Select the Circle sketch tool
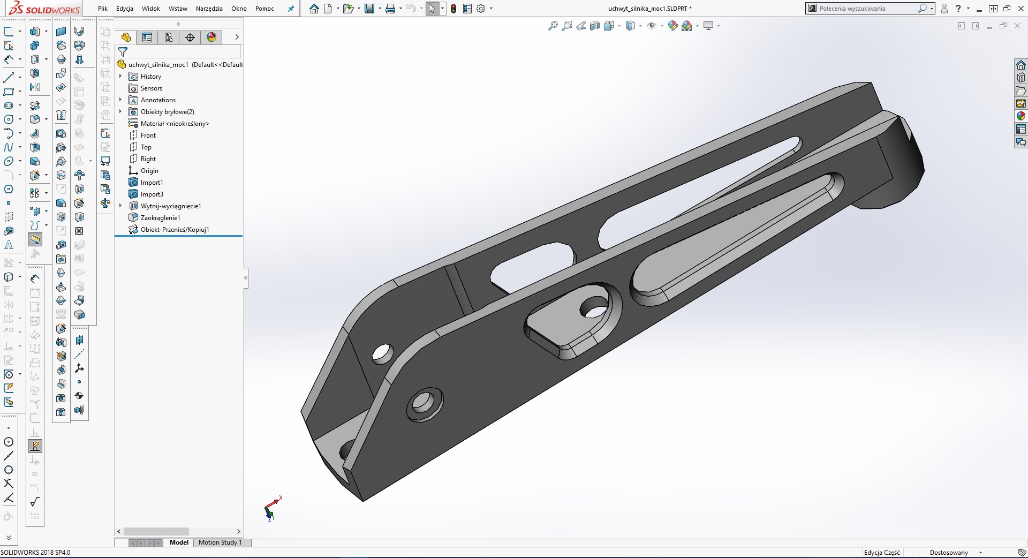This screenshot has width=1028, height=558. [9, 119]
